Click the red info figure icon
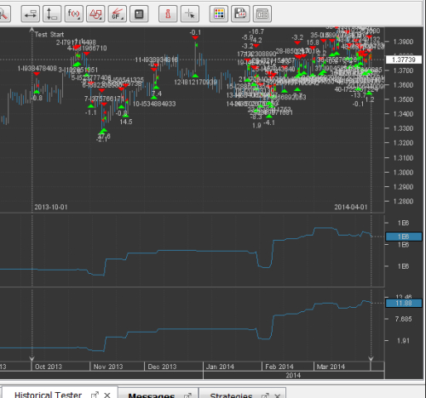Viewport: 426px width, 398px height. click(168, 14)
